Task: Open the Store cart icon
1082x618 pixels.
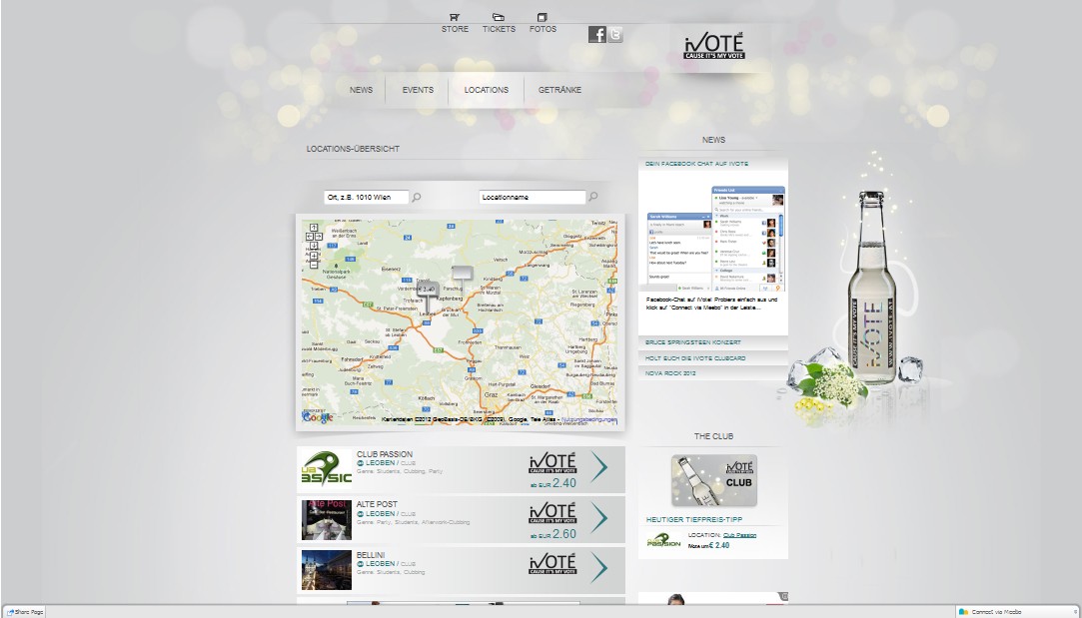Action: [455, 17]
